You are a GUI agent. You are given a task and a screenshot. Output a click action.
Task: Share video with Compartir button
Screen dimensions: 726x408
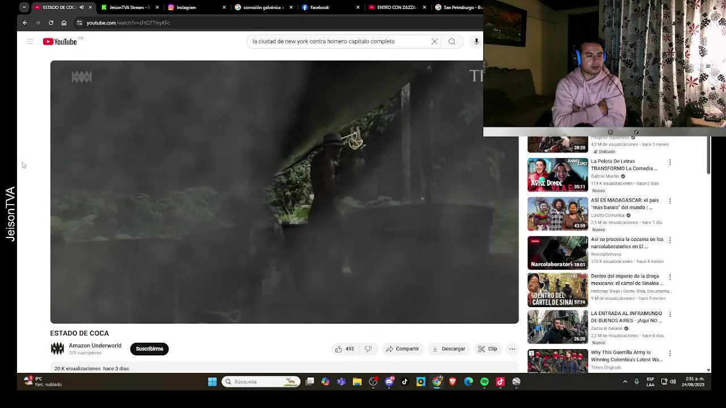point(402,349)
